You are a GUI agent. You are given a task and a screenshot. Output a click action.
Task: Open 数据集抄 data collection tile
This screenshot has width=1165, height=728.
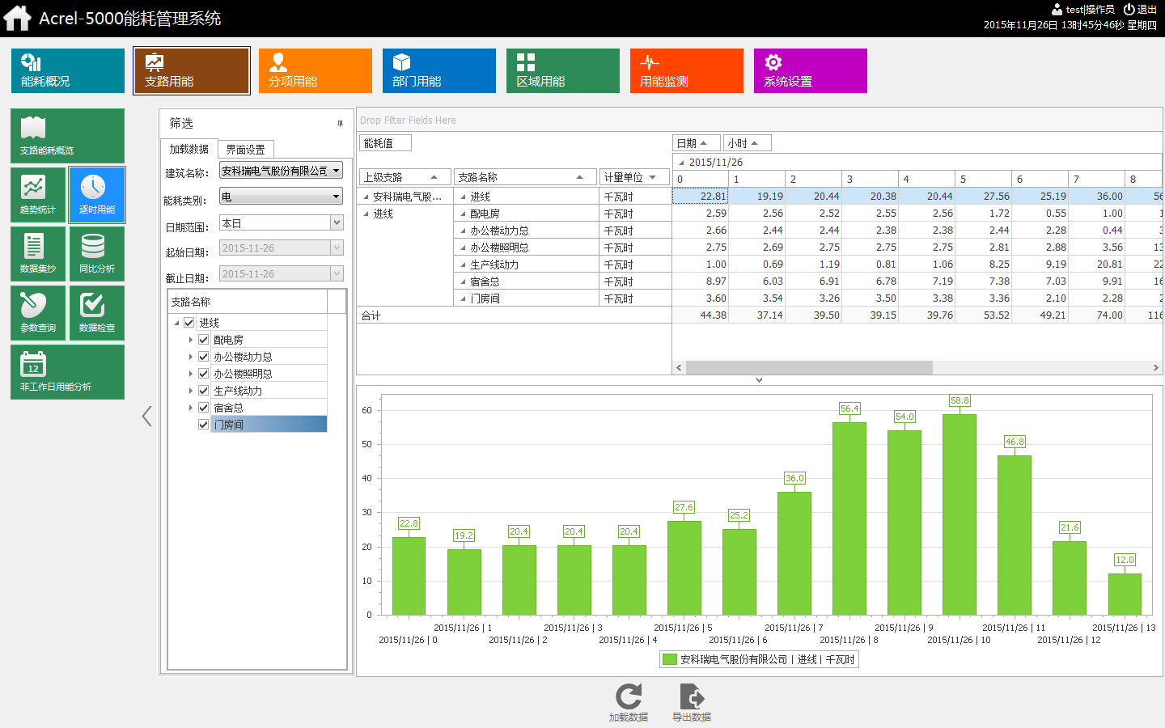(x=38, y=254)
